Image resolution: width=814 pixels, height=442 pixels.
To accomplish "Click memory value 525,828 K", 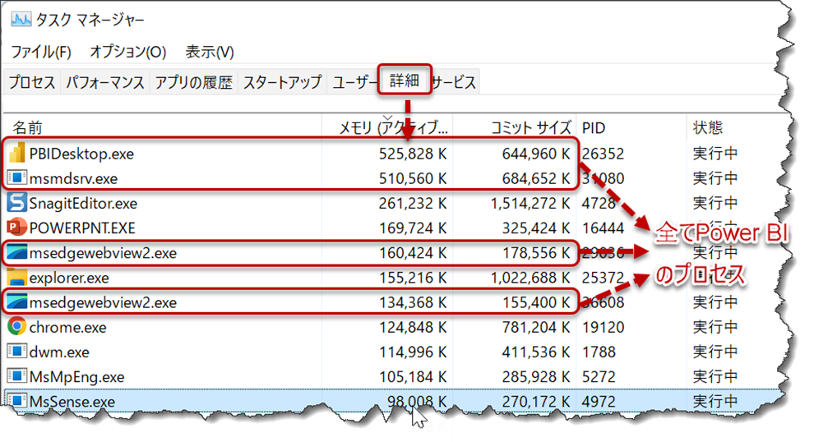I will coord(413,154).
